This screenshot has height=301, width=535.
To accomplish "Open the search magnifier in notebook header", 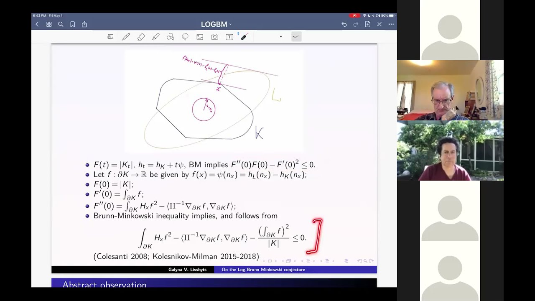I will coord(61,24).
